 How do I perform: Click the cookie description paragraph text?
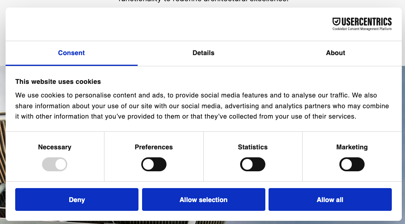(x=202, y=106)
